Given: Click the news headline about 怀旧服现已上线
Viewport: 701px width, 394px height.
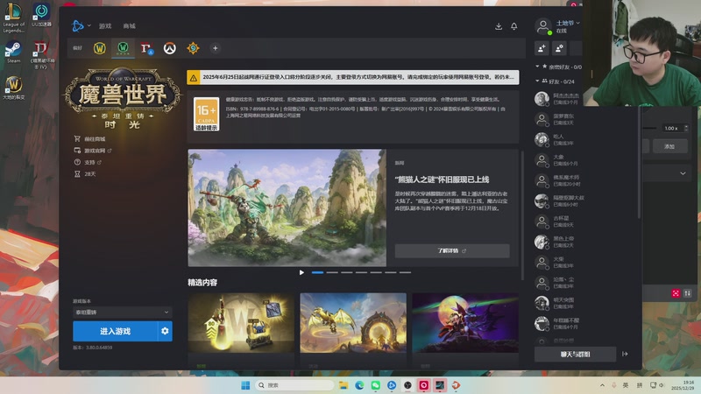Looking at the screenshot, I should (x=442, y=179).
